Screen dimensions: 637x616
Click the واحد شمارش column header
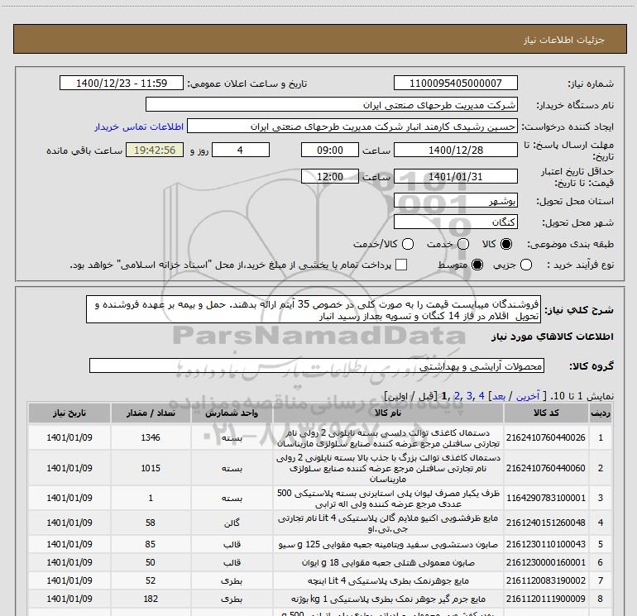[x=232, y=413]
